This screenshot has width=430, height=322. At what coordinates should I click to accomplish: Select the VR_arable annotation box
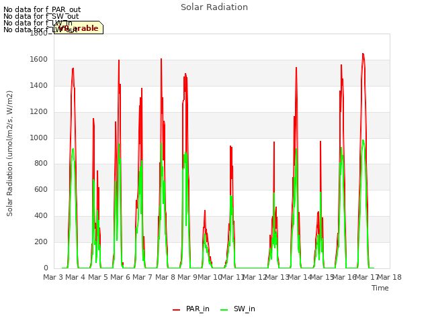[x=79, y=28]
